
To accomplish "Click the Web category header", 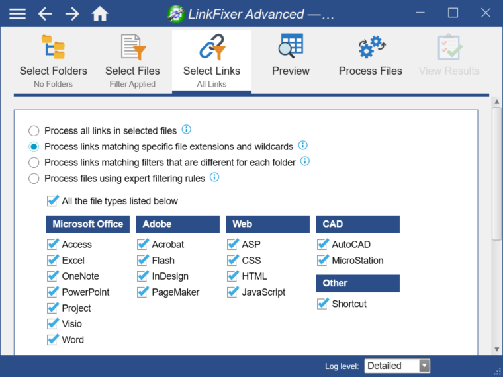I will point(268,224).
